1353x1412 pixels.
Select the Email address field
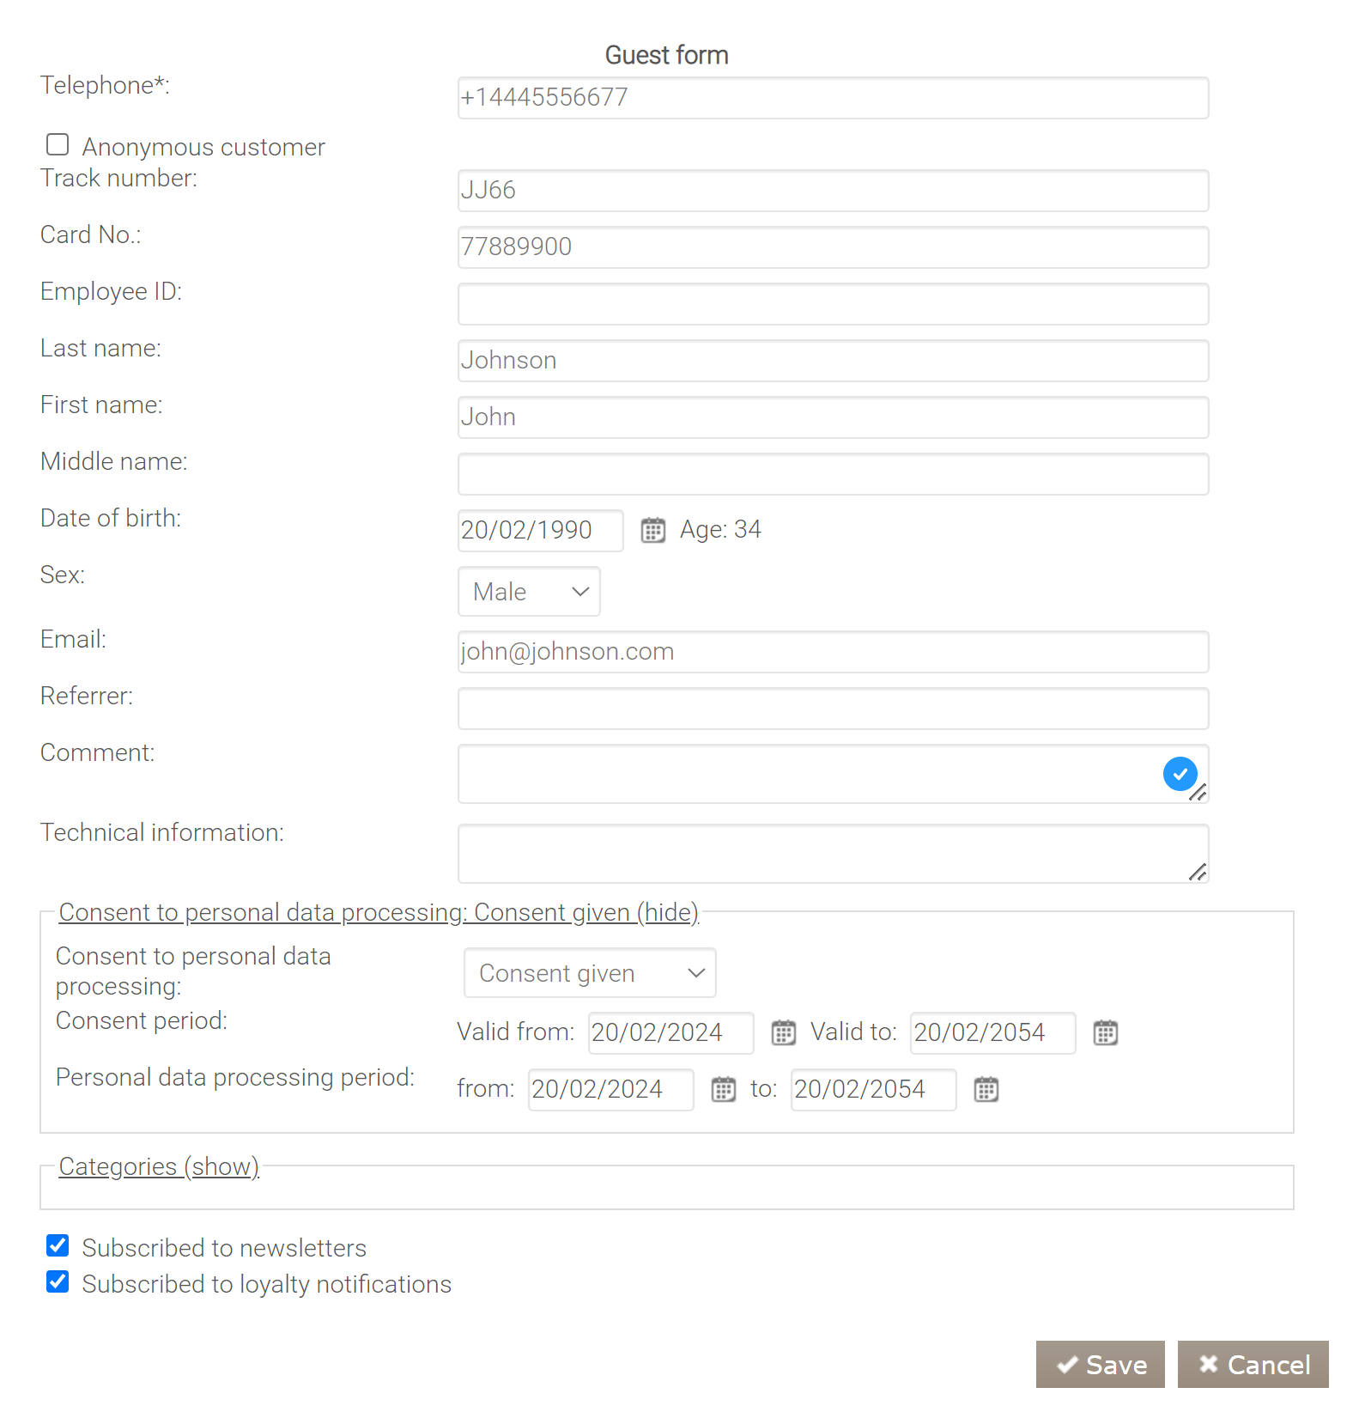tap(833, 652)
